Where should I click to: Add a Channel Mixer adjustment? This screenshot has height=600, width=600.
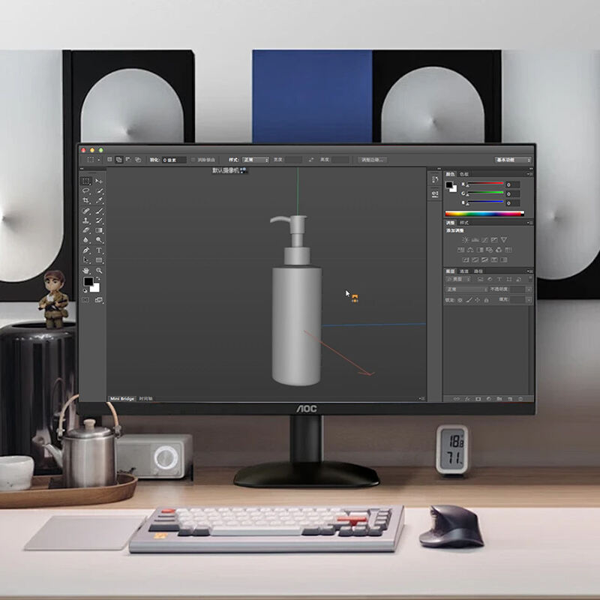click(499, 250)
